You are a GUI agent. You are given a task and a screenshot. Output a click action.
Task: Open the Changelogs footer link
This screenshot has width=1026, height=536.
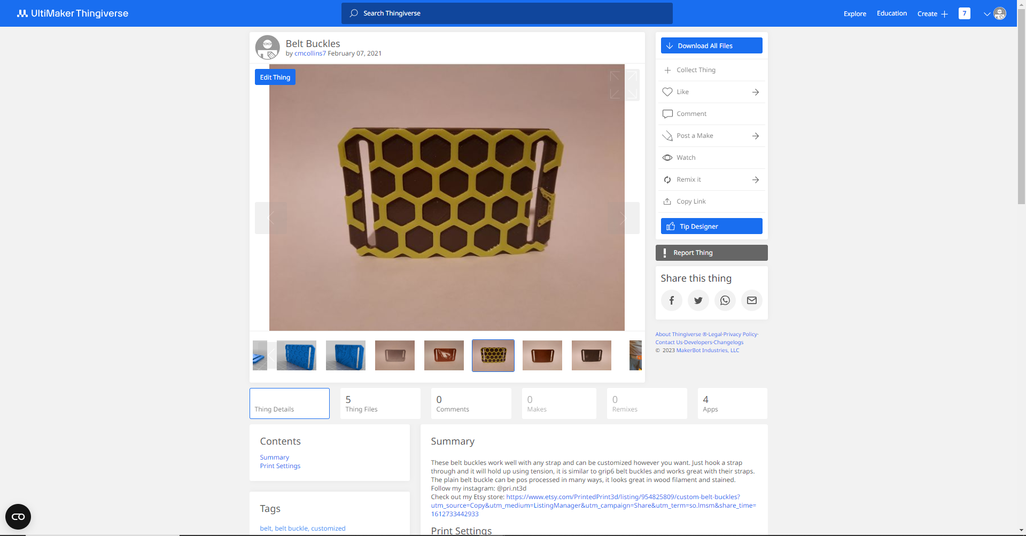point(728,343)
